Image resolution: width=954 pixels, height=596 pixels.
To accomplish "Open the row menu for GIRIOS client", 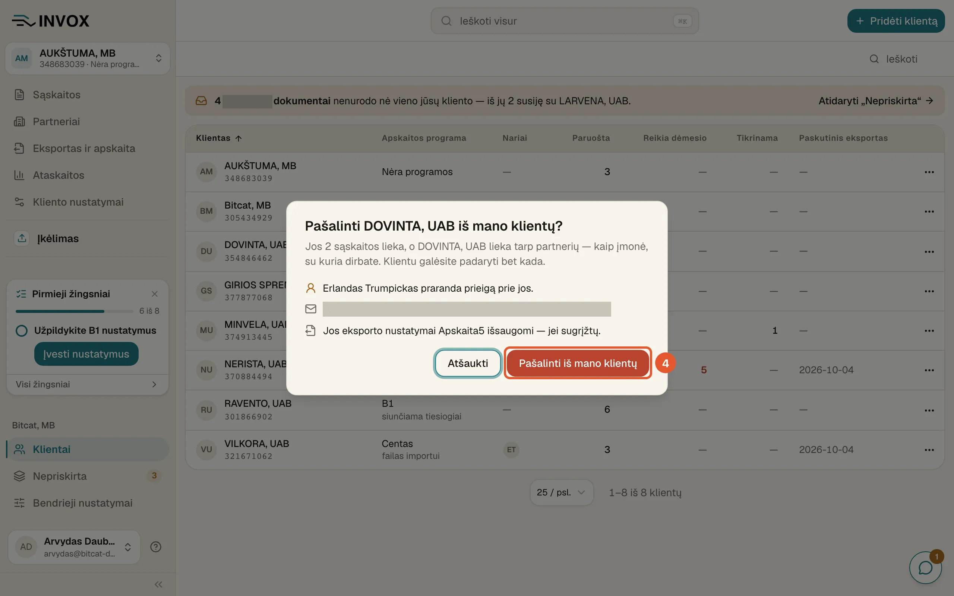I will [929, 291].
